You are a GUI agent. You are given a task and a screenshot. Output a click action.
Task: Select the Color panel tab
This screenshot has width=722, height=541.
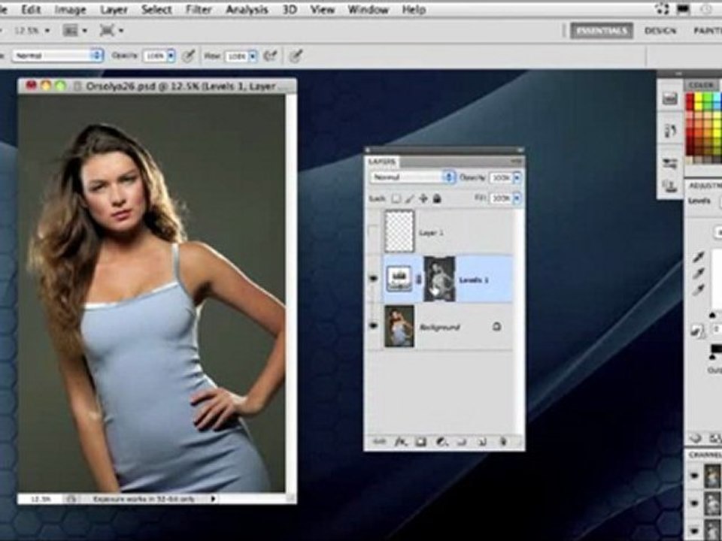click(x=701, y=85)
